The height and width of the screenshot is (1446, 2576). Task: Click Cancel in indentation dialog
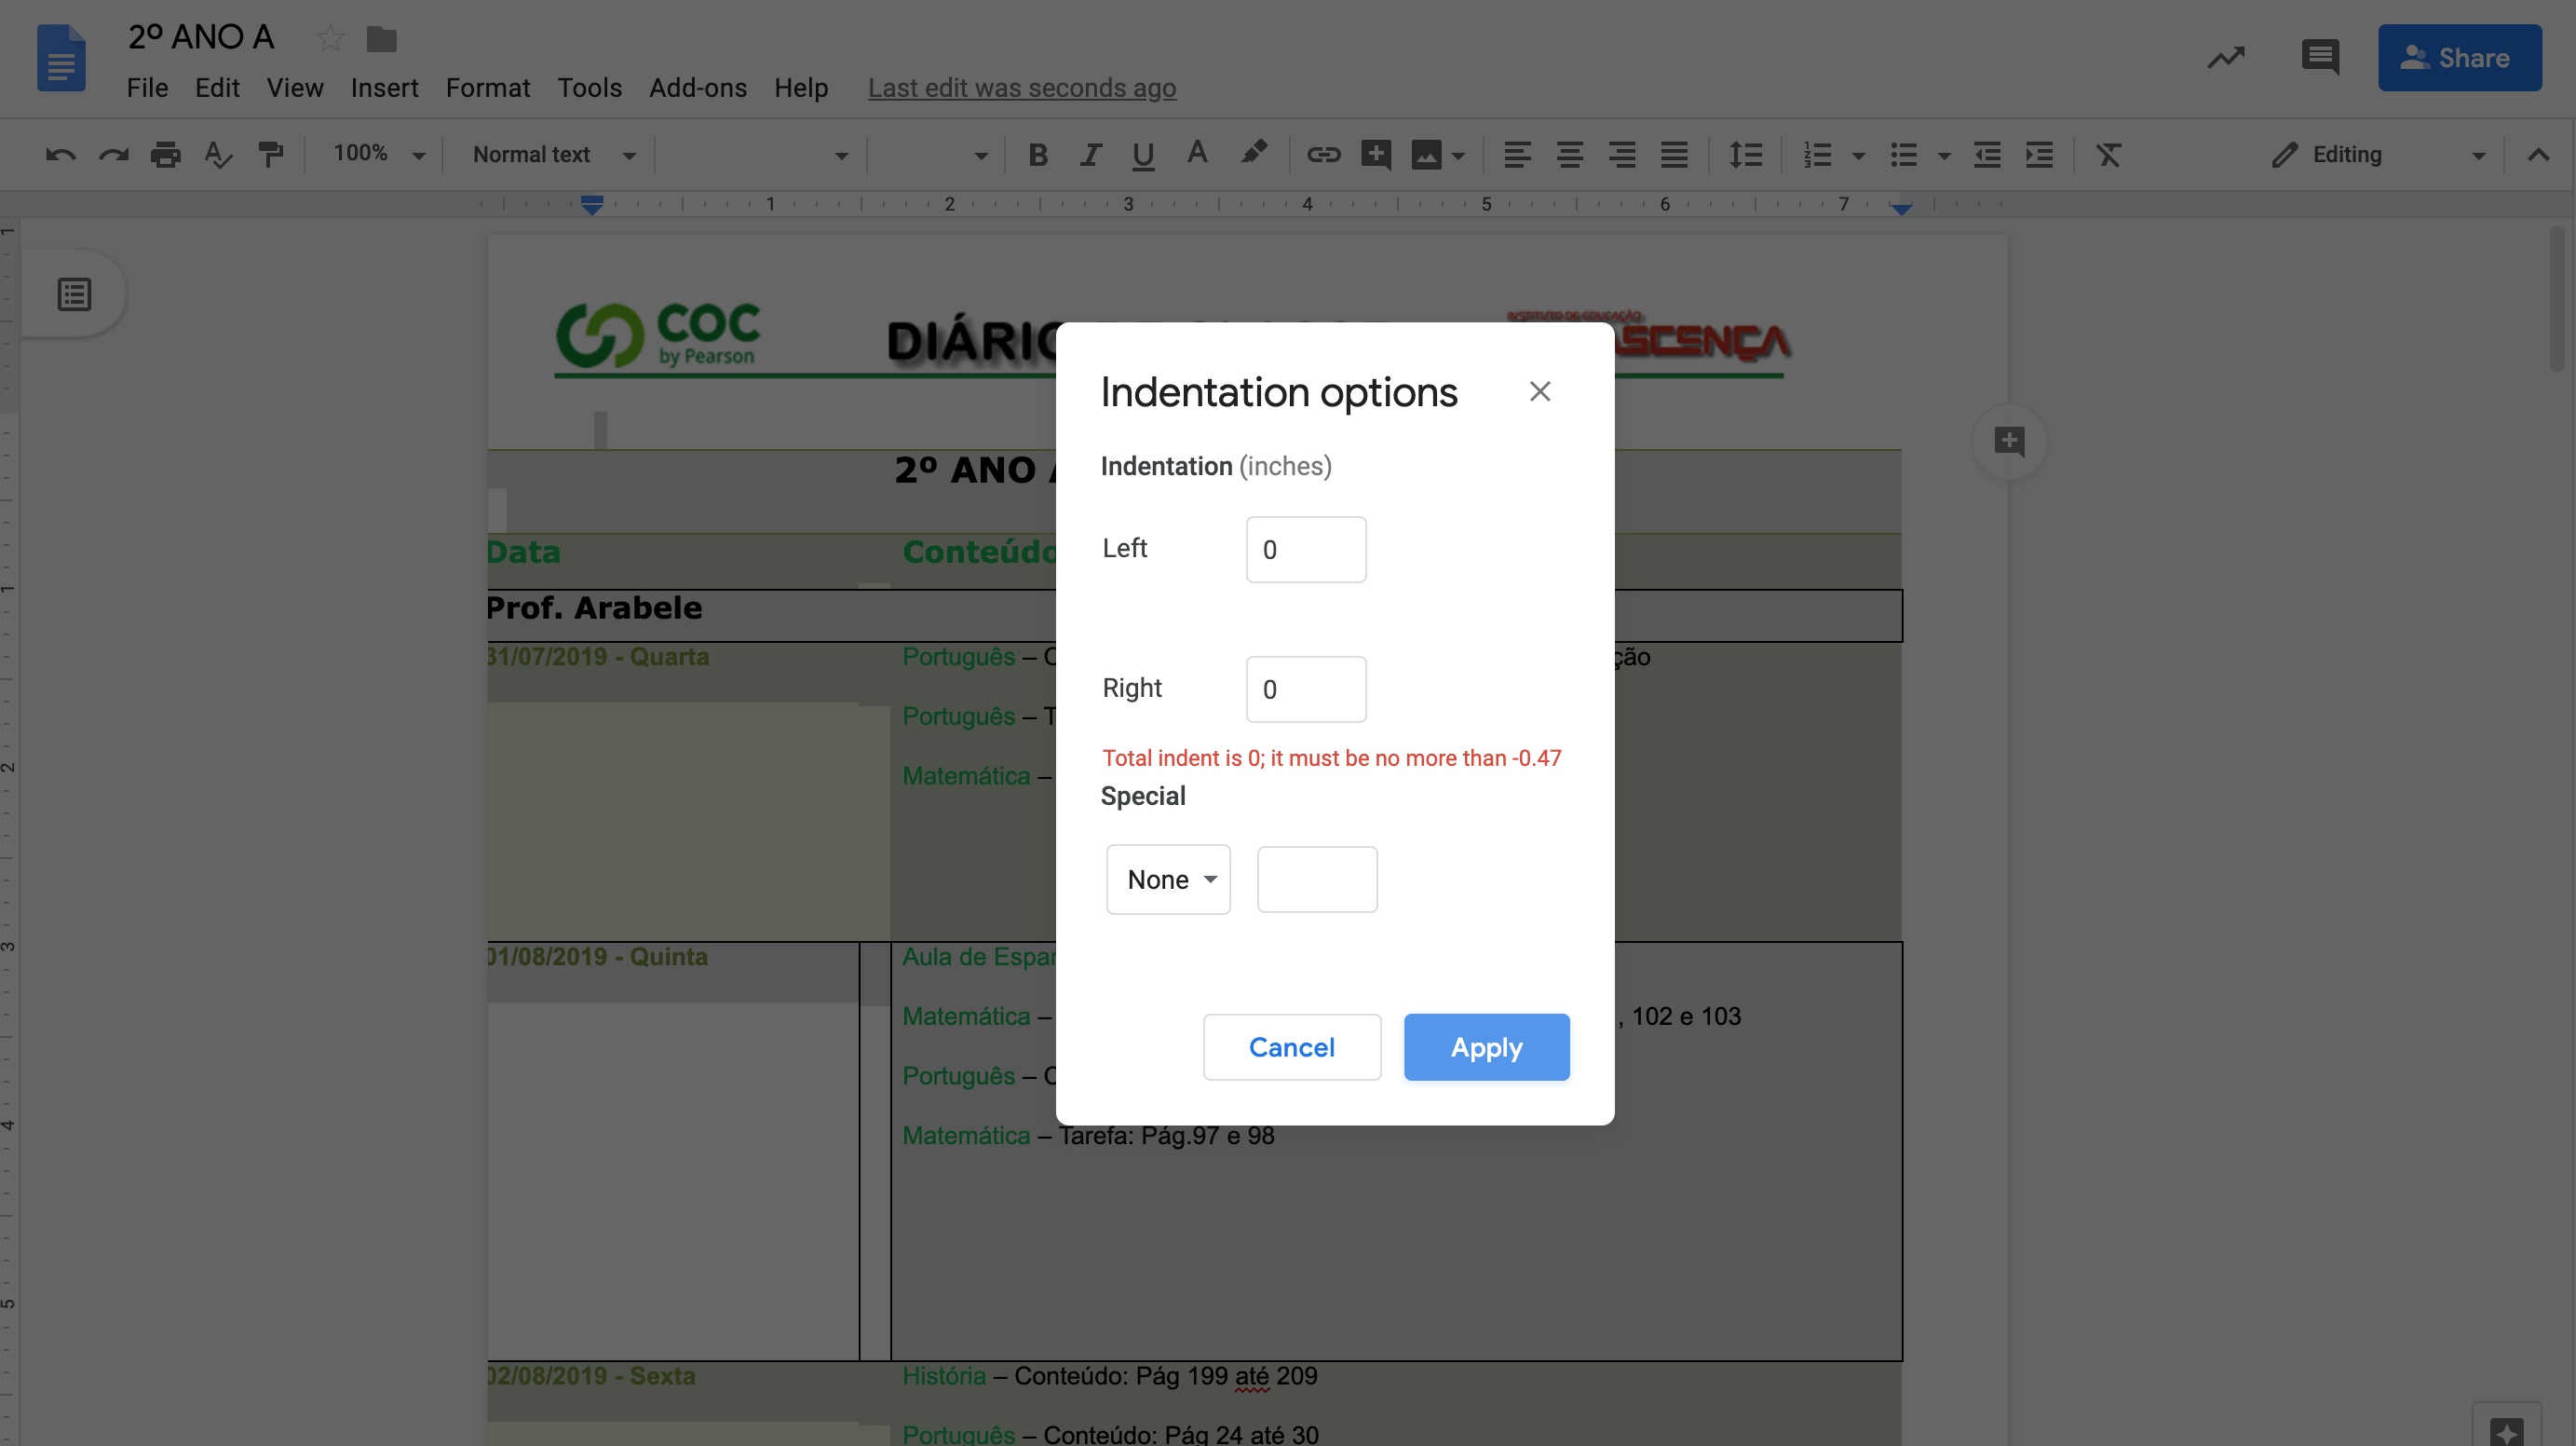pyautogui.click(x=1291, y=1046)
